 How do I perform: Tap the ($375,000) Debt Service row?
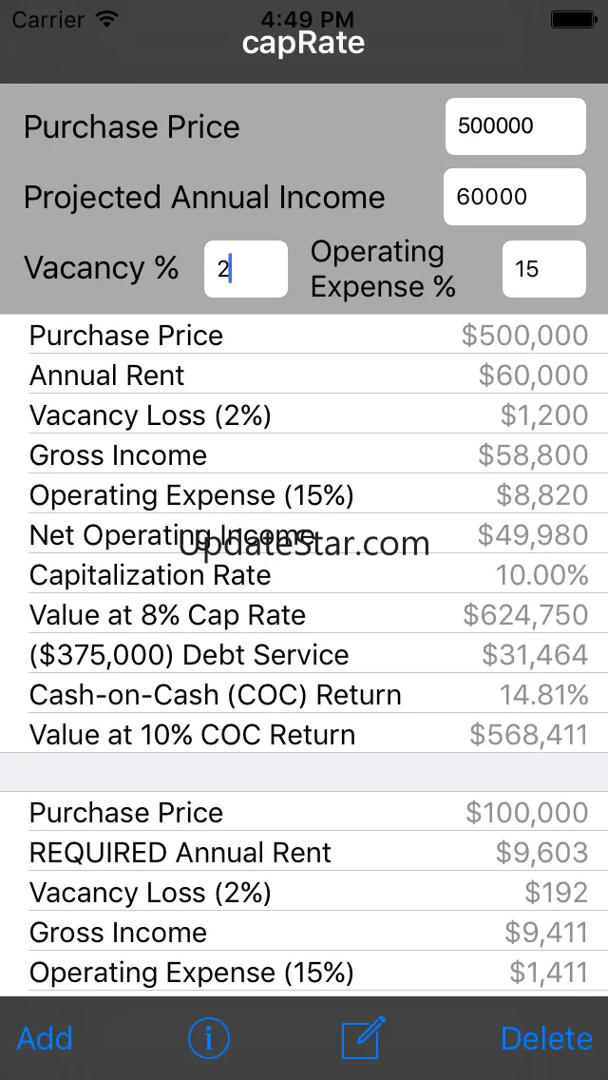pyautogui.click(x=309, y=654)
